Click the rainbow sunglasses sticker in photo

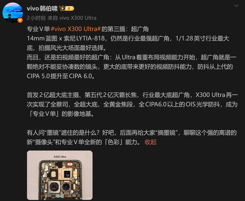pyautogui.click(x=60, y=196)
